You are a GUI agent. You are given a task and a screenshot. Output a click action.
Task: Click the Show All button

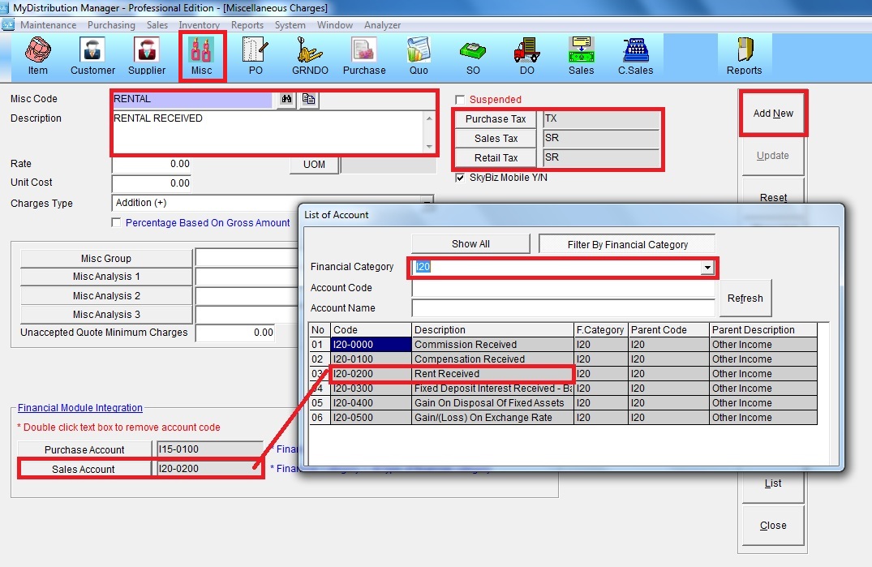(x=470, y=244)
